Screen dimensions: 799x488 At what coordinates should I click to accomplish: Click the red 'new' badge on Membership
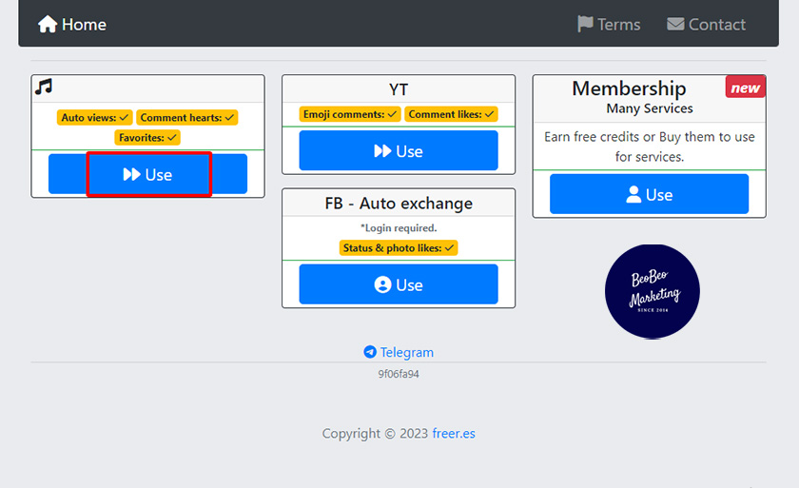(745, 88)
